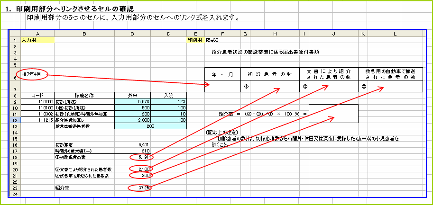Viewport: 433px width, 205px height.
Task: Click the 初診(乳幼児)時間外等加算 cell
Action: pos(84,114)
